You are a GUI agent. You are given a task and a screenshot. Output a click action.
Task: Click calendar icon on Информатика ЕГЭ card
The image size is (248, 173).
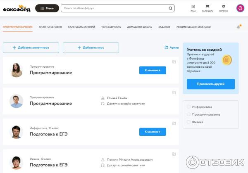[x=174, y=123]
